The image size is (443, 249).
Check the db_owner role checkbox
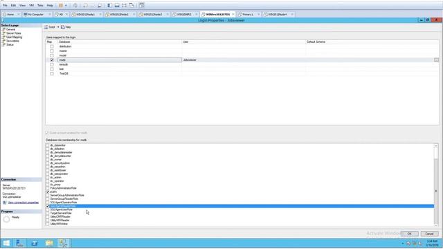coord(48,160)
